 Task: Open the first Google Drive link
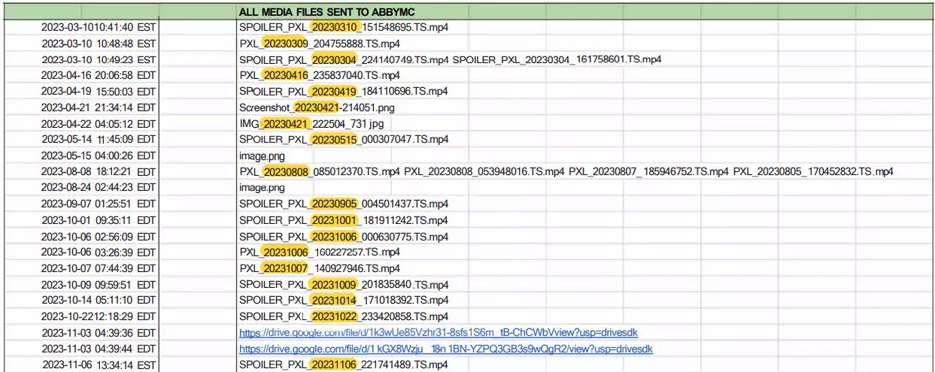click(x=439, y=332)
